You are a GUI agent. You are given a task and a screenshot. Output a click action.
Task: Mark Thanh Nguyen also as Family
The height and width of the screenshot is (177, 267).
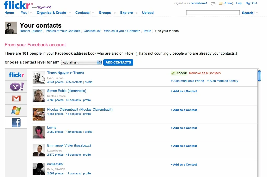(x=222, y=81)
